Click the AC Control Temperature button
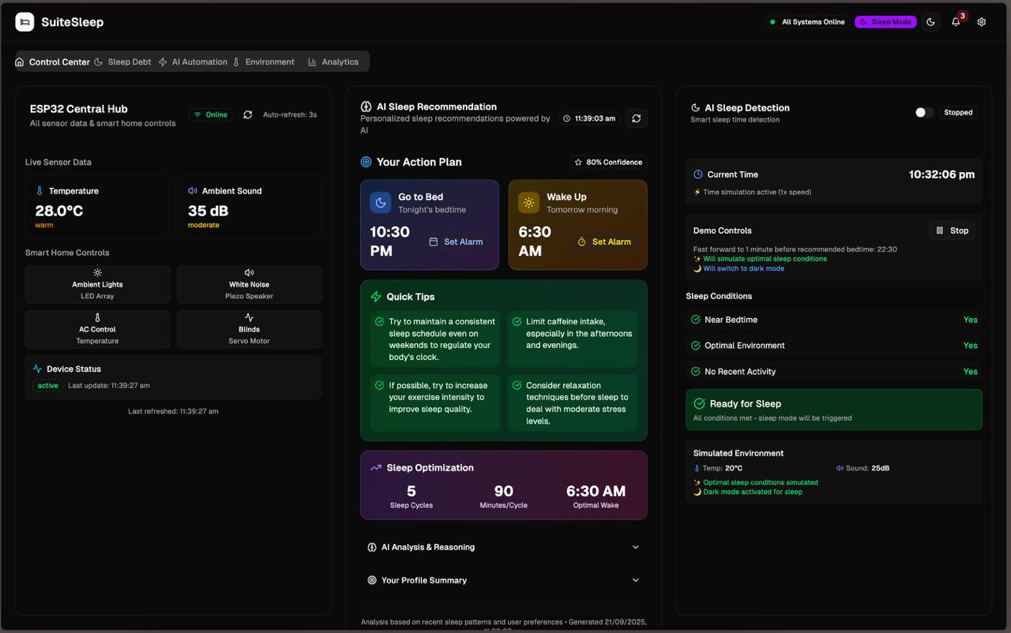The width and height of the screenshot is (1011, 633). (97, 329)
